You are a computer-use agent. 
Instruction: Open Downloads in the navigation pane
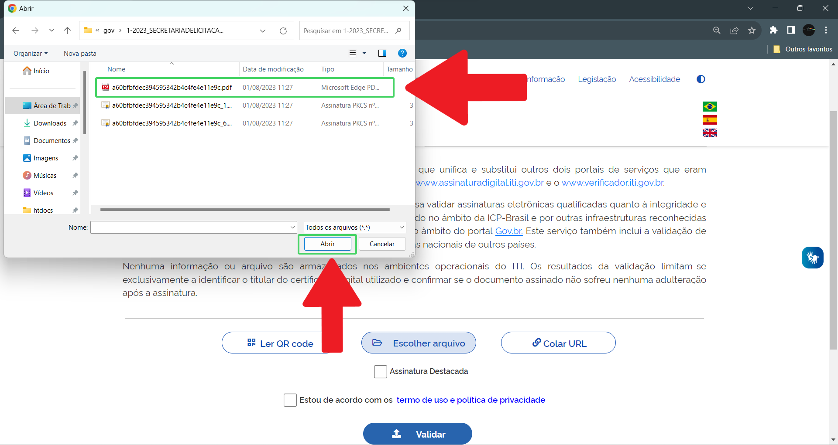tap(50, 123)
